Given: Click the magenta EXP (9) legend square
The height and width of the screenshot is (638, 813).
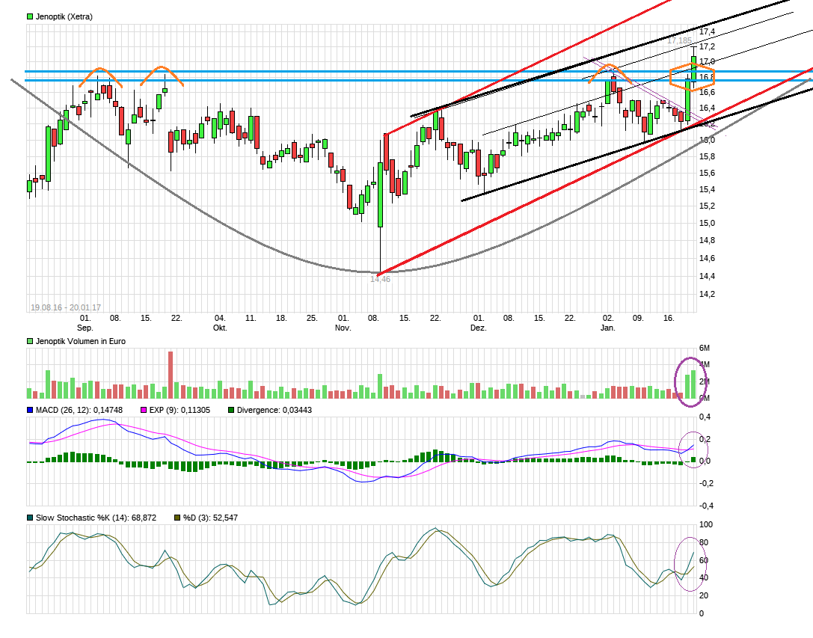Looking at the screenshot, I should pos(144,410).
